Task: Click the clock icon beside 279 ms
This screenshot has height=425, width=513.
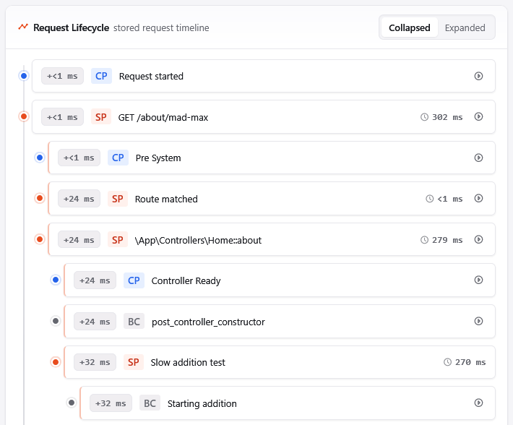Action: coord(424,240)
